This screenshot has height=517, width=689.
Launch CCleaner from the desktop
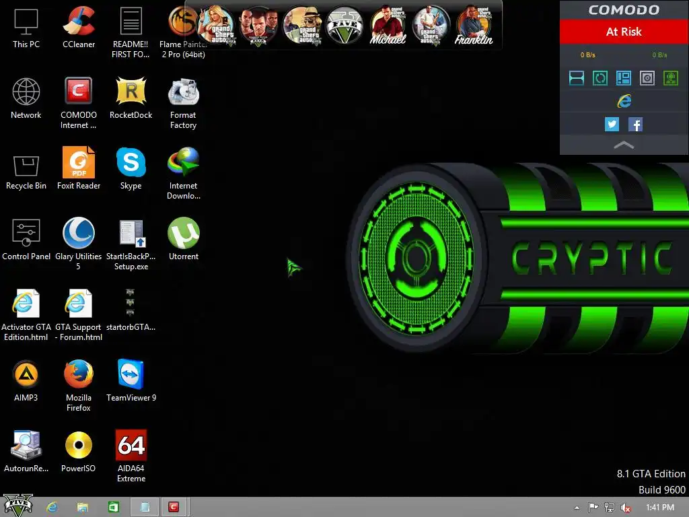(79, 28)
